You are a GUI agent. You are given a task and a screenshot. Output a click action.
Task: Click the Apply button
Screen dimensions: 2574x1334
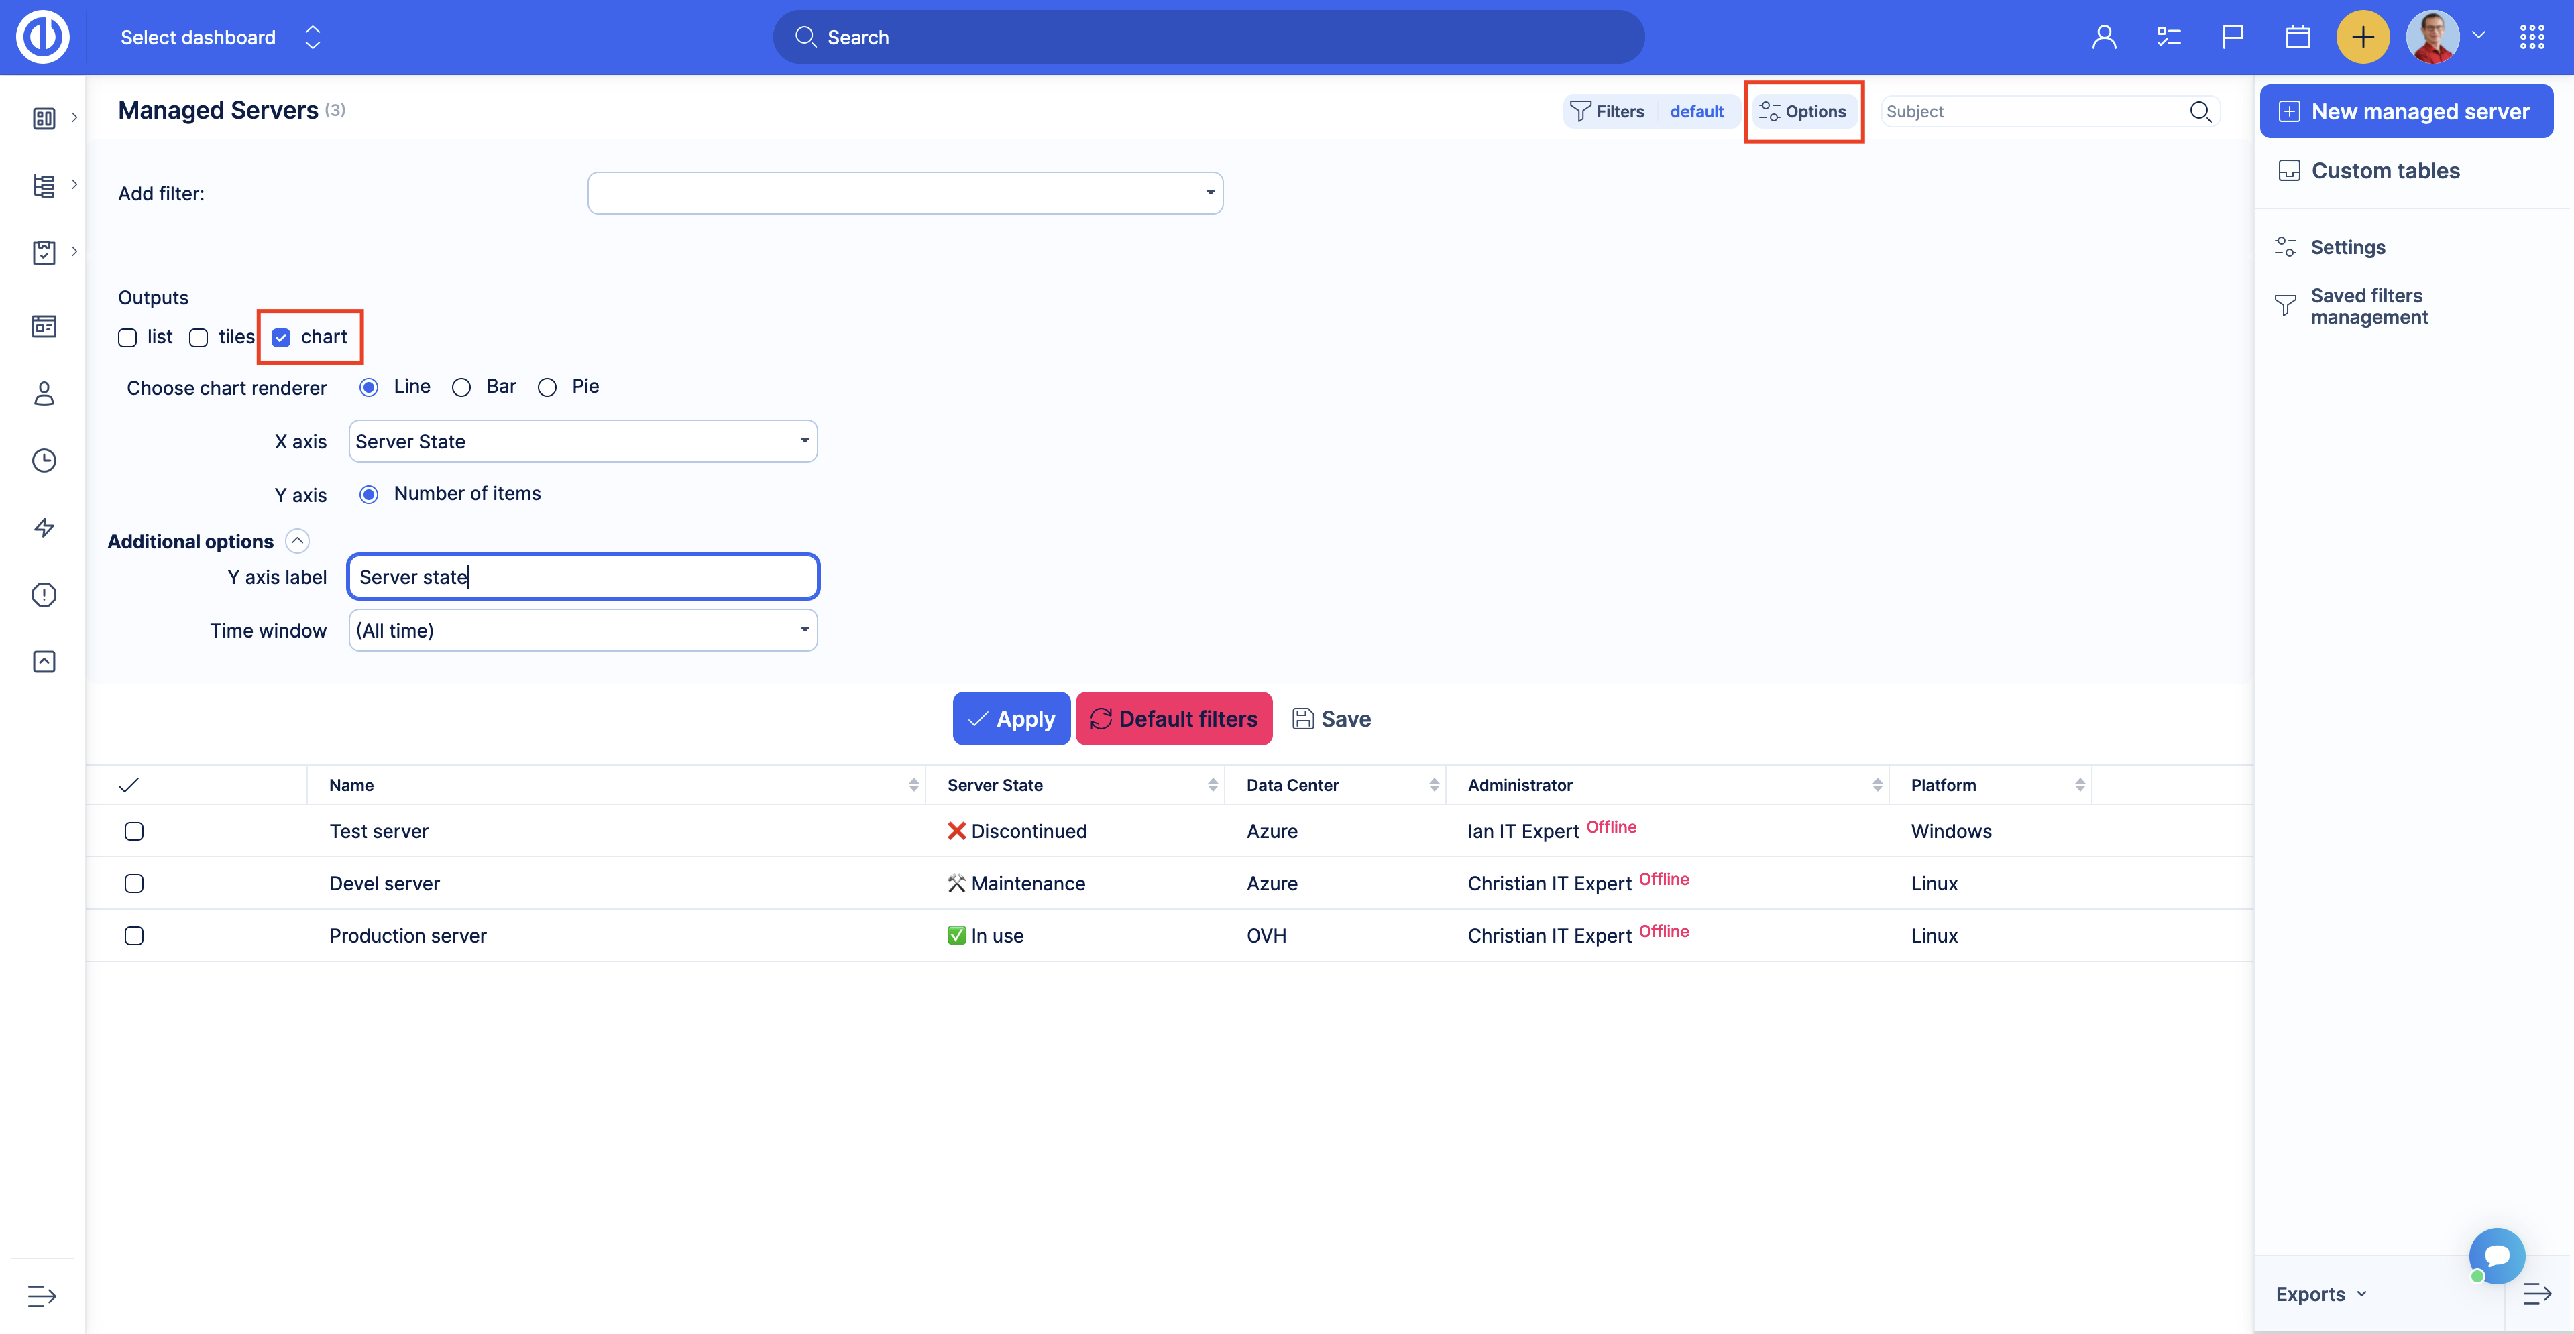pyautogui.click(x=1011, y=719)
